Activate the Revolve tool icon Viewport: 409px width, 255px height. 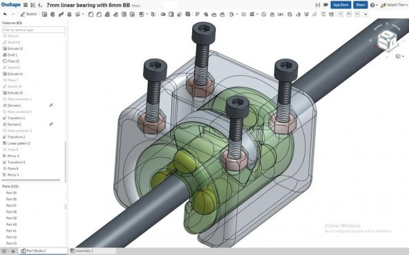pos(53,14)
